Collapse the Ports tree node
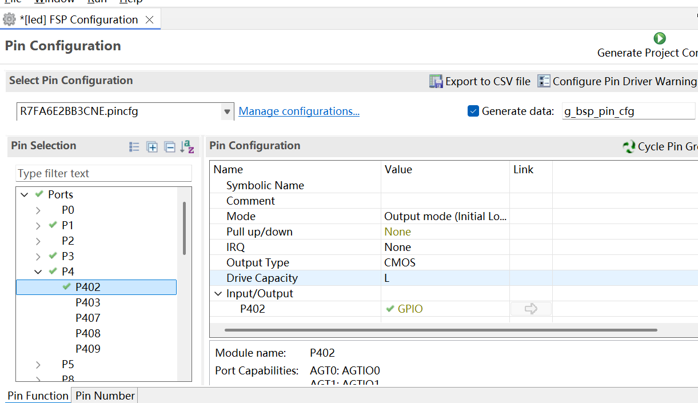This screenshot has width=698, height=403. pos(25,194)
